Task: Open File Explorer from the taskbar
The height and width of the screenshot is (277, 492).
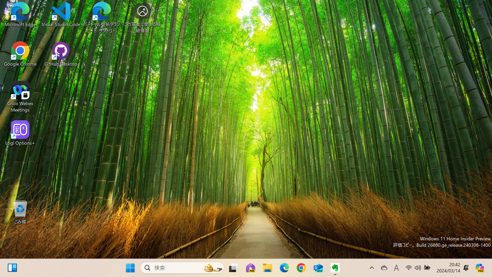Action: tap(267, 268)
